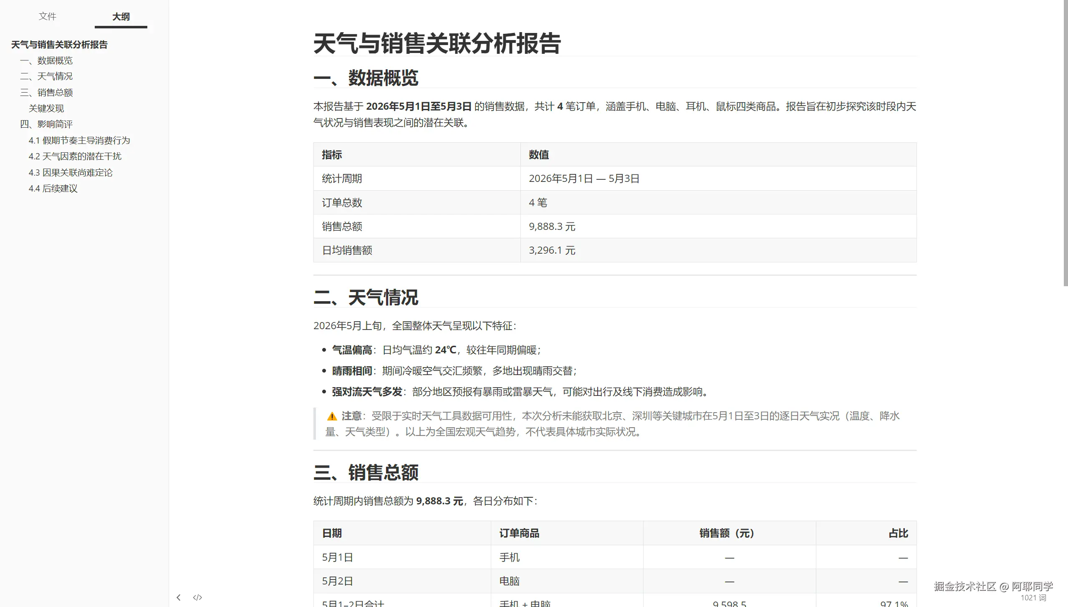Click the 5月1日 table cell

[402, 557]
